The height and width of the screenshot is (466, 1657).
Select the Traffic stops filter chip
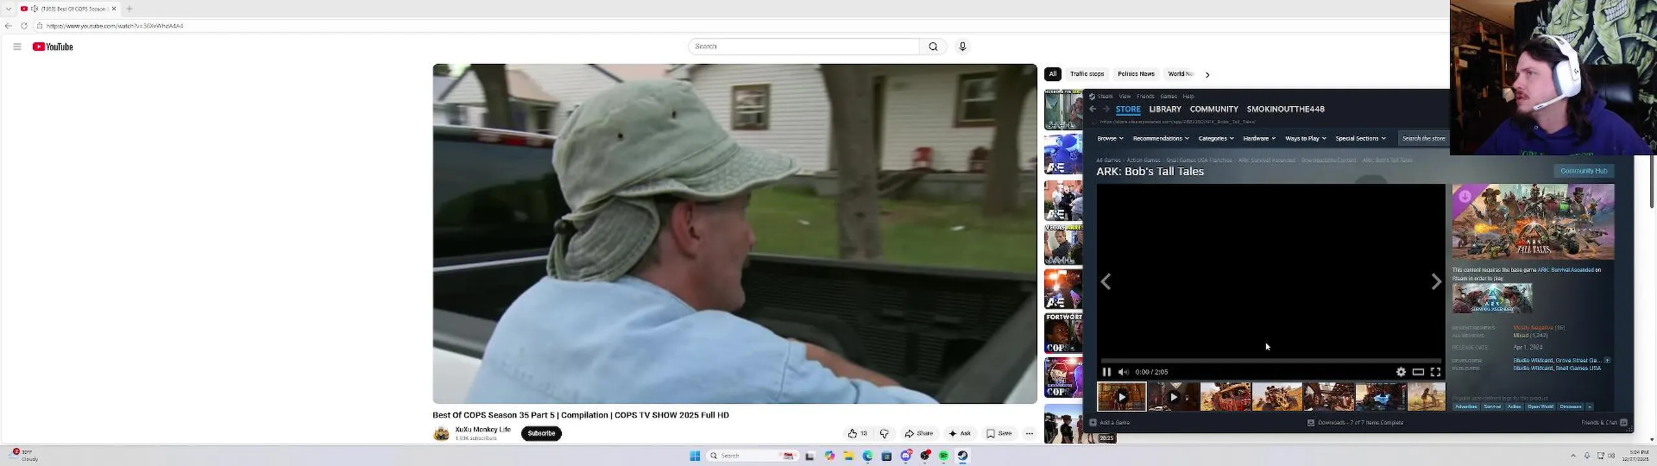point(1087,74)
